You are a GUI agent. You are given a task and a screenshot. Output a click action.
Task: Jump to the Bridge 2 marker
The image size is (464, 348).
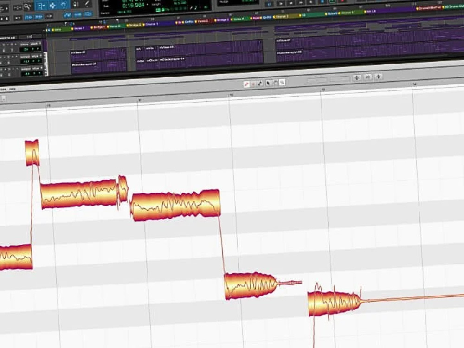pos(135,26)
